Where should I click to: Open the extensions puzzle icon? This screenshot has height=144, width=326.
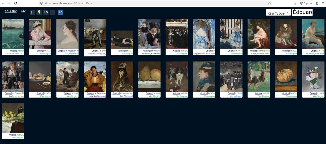(317, 3)
